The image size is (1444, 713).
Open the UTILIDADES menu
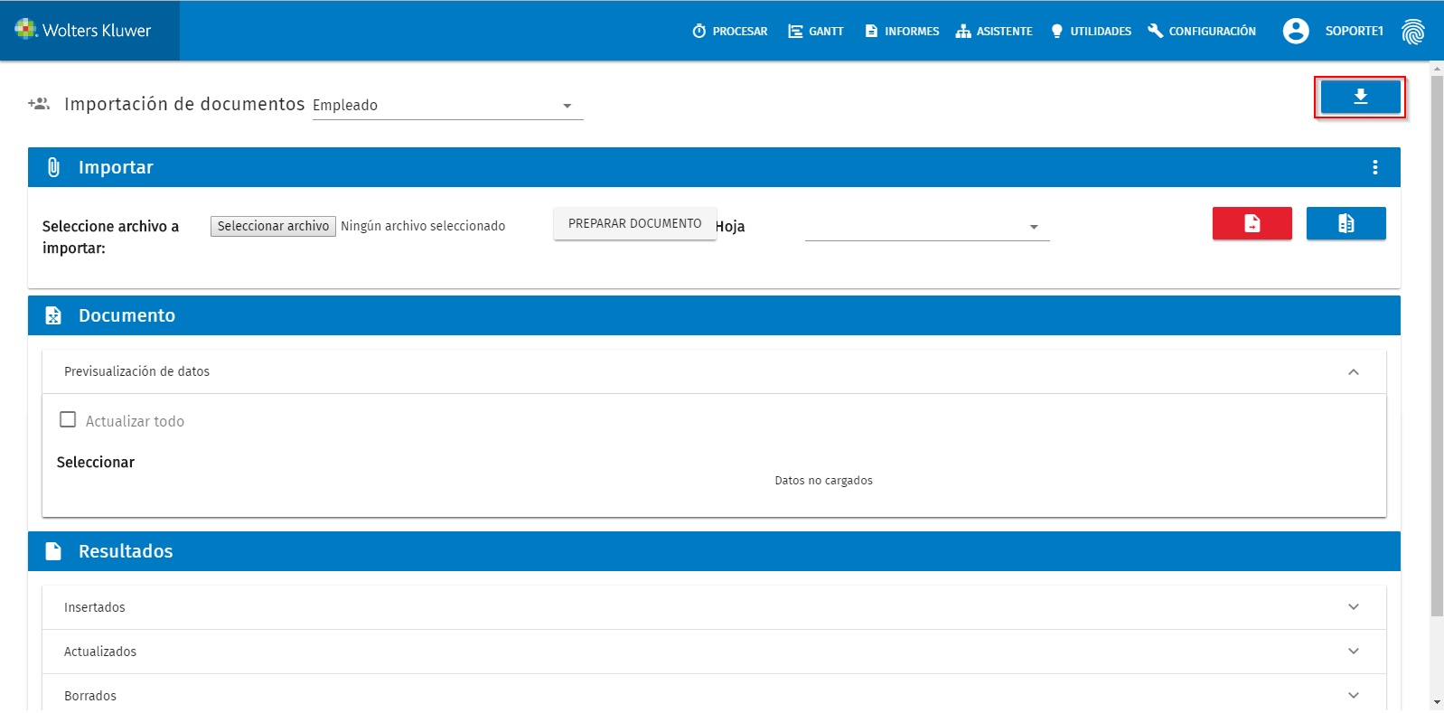pyautogui.click(x=1091, y=32)
